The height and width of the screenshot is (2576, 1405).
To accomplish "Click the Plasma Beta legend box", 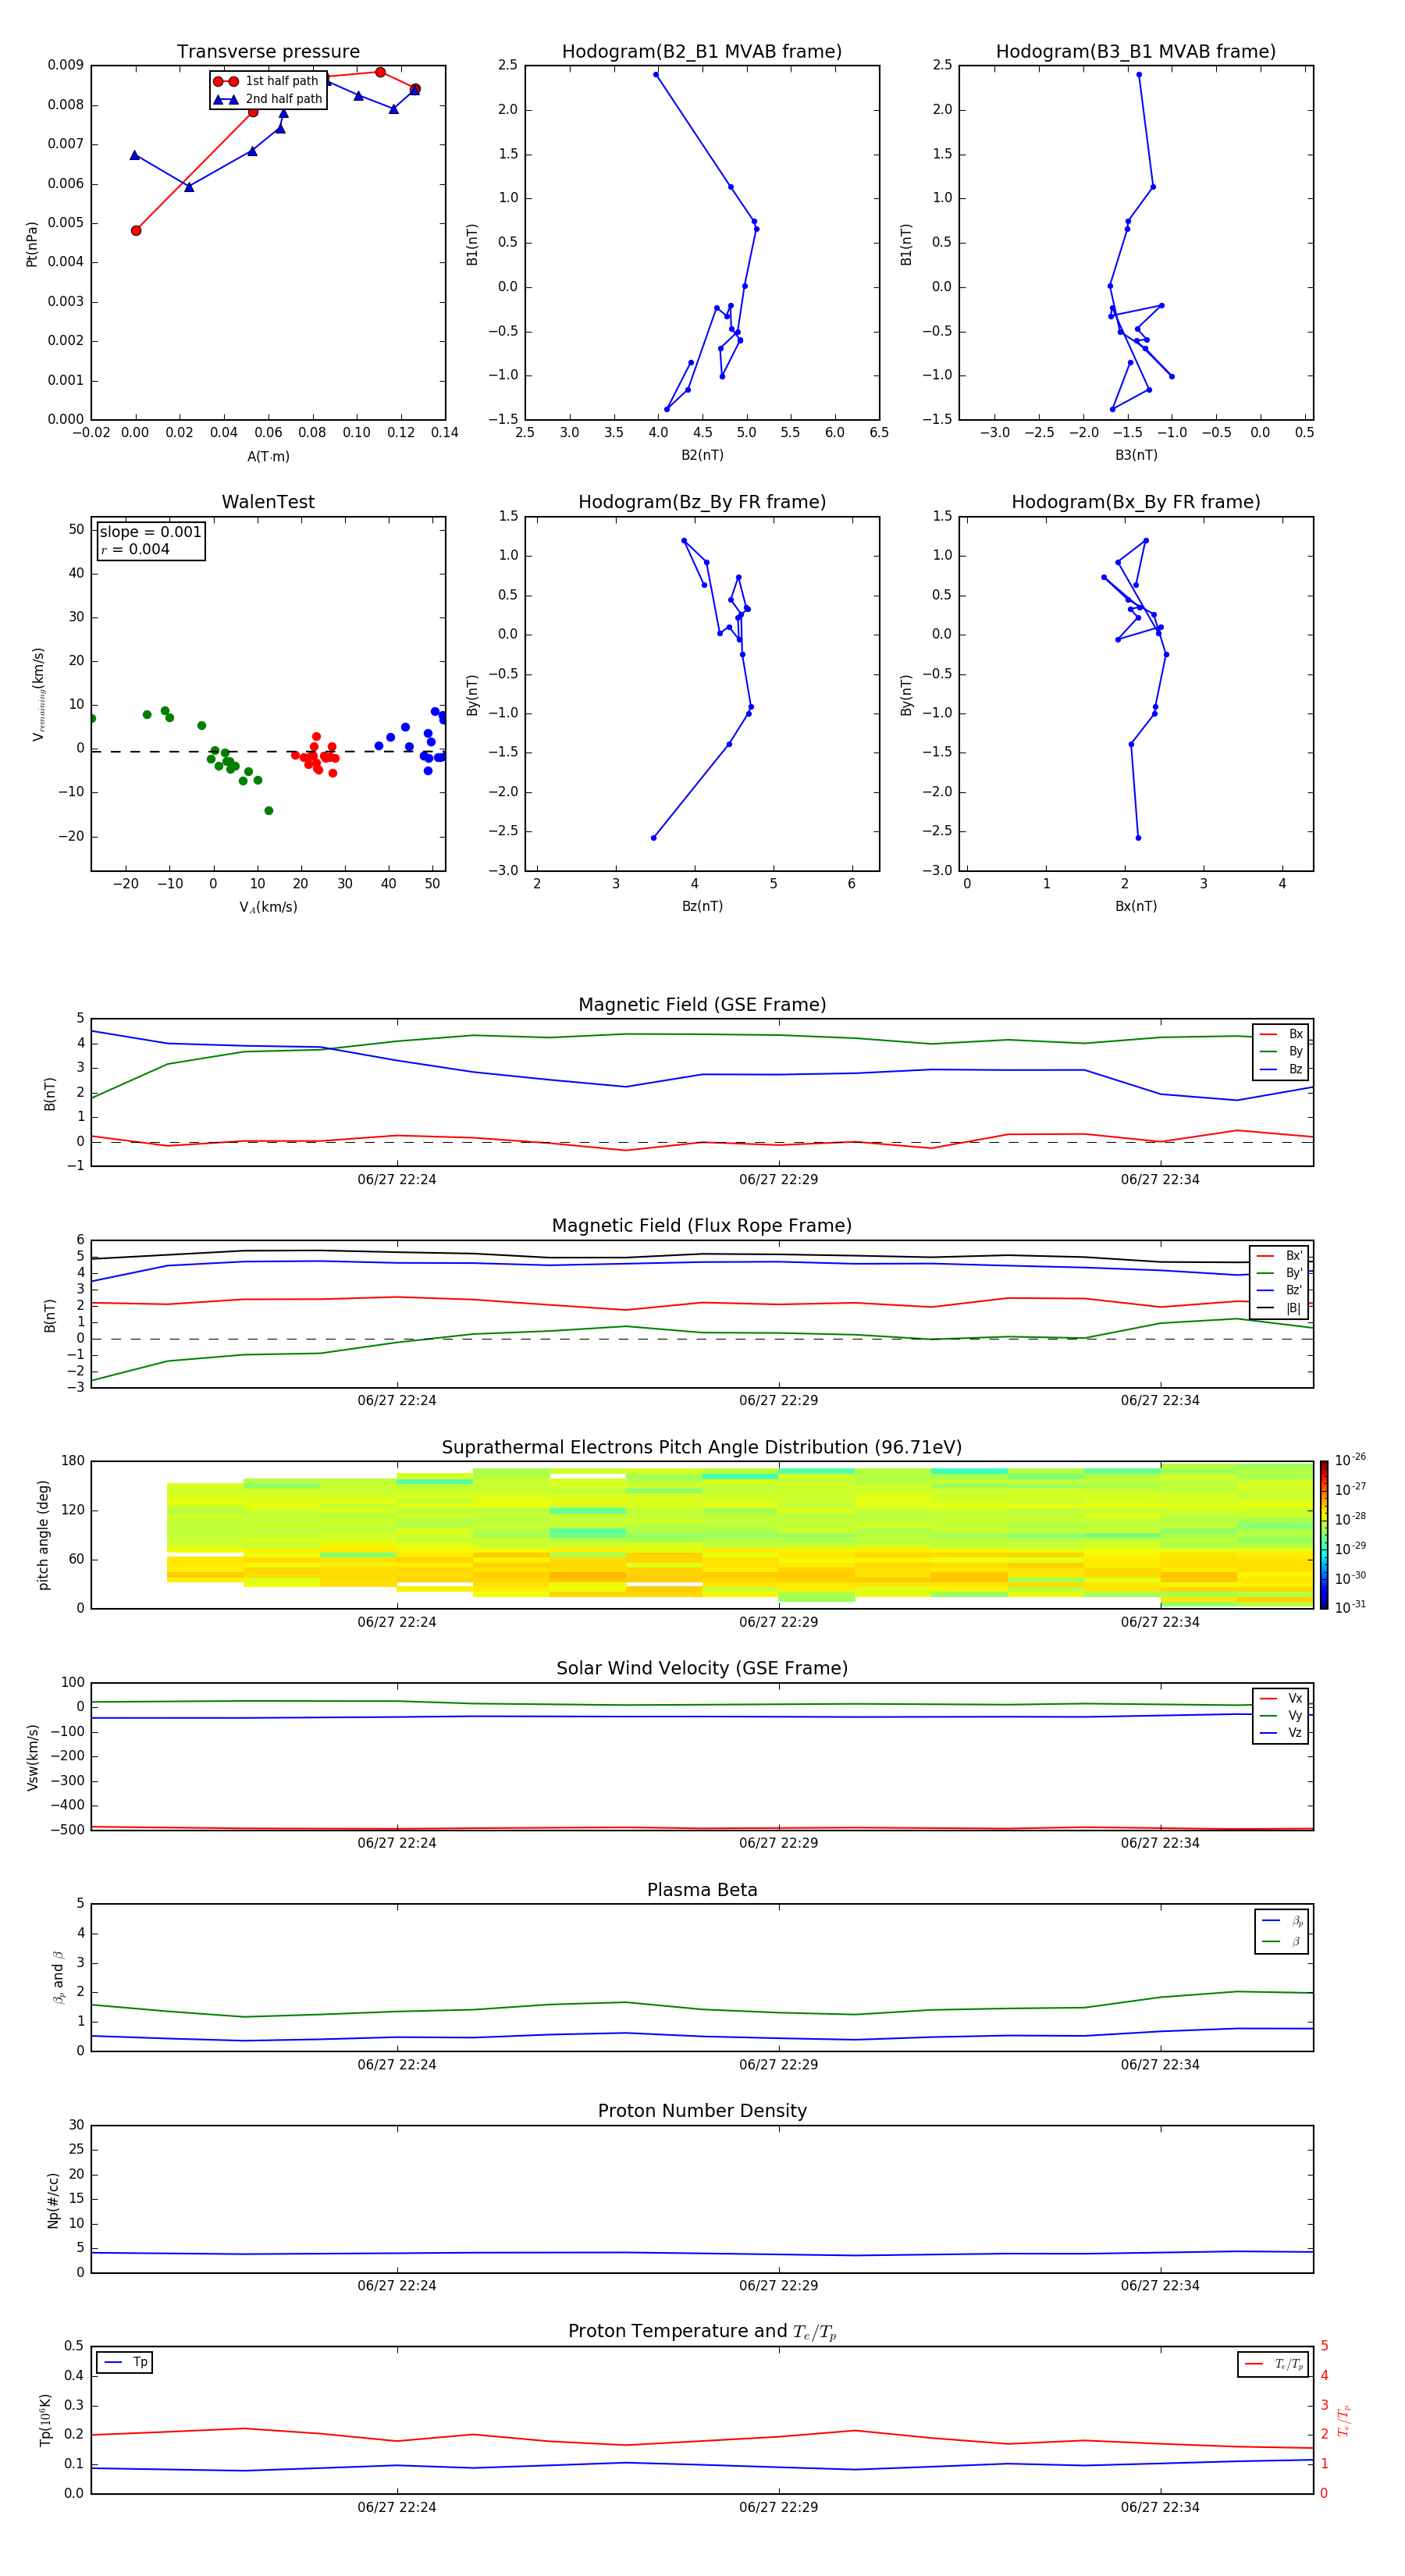I will point(1281,1931).
